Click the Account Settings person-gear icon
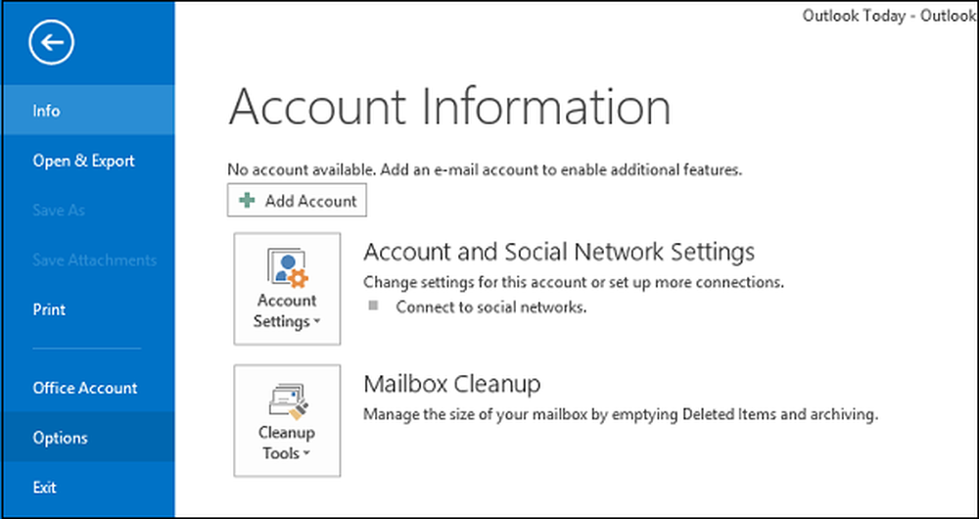Screen dimensions: 979x519 (288, 268)
